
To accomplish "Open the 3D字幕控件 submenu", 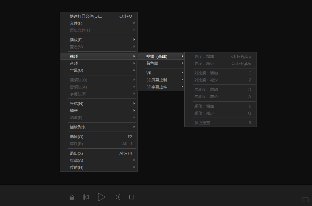I will coord(161,87).
